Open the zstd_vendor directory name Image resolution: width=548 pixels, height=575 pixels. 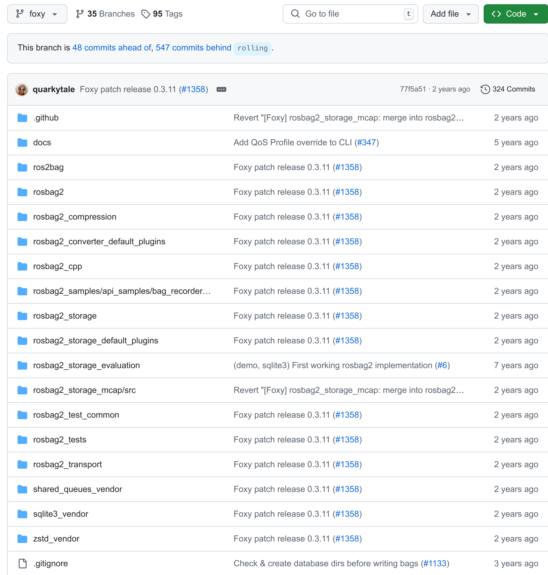(x=56, y=539)
